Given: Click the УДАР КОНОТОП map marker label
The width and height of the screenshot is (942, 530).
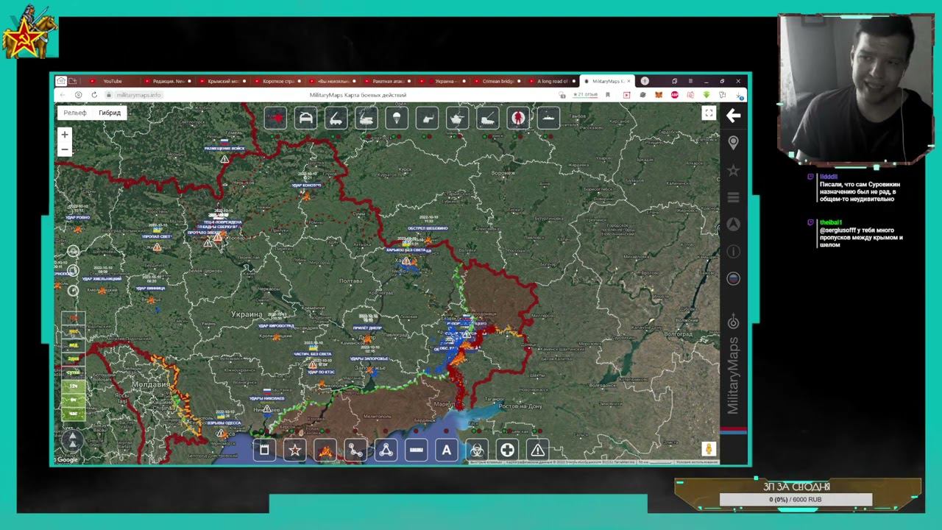Looking at the screenshot, I should [x=306, y=185].
